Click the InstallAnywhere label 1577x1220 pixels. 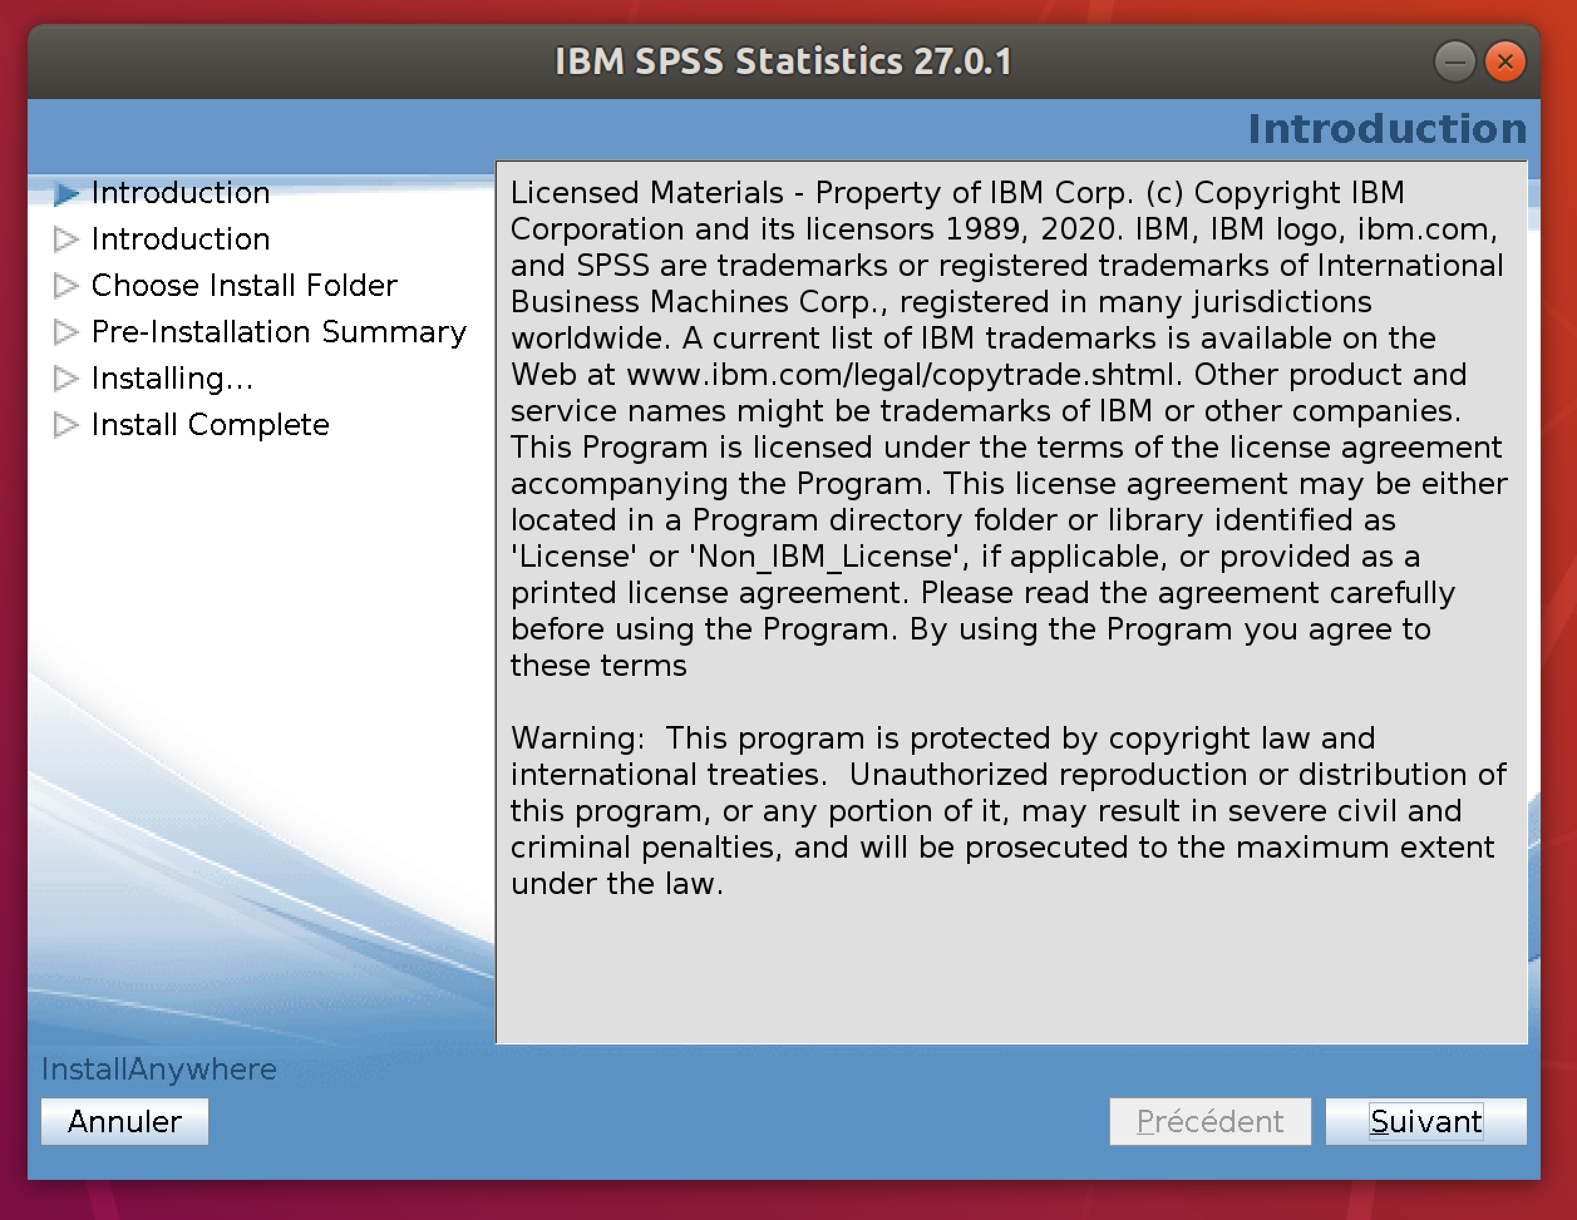pos(159,1069)
